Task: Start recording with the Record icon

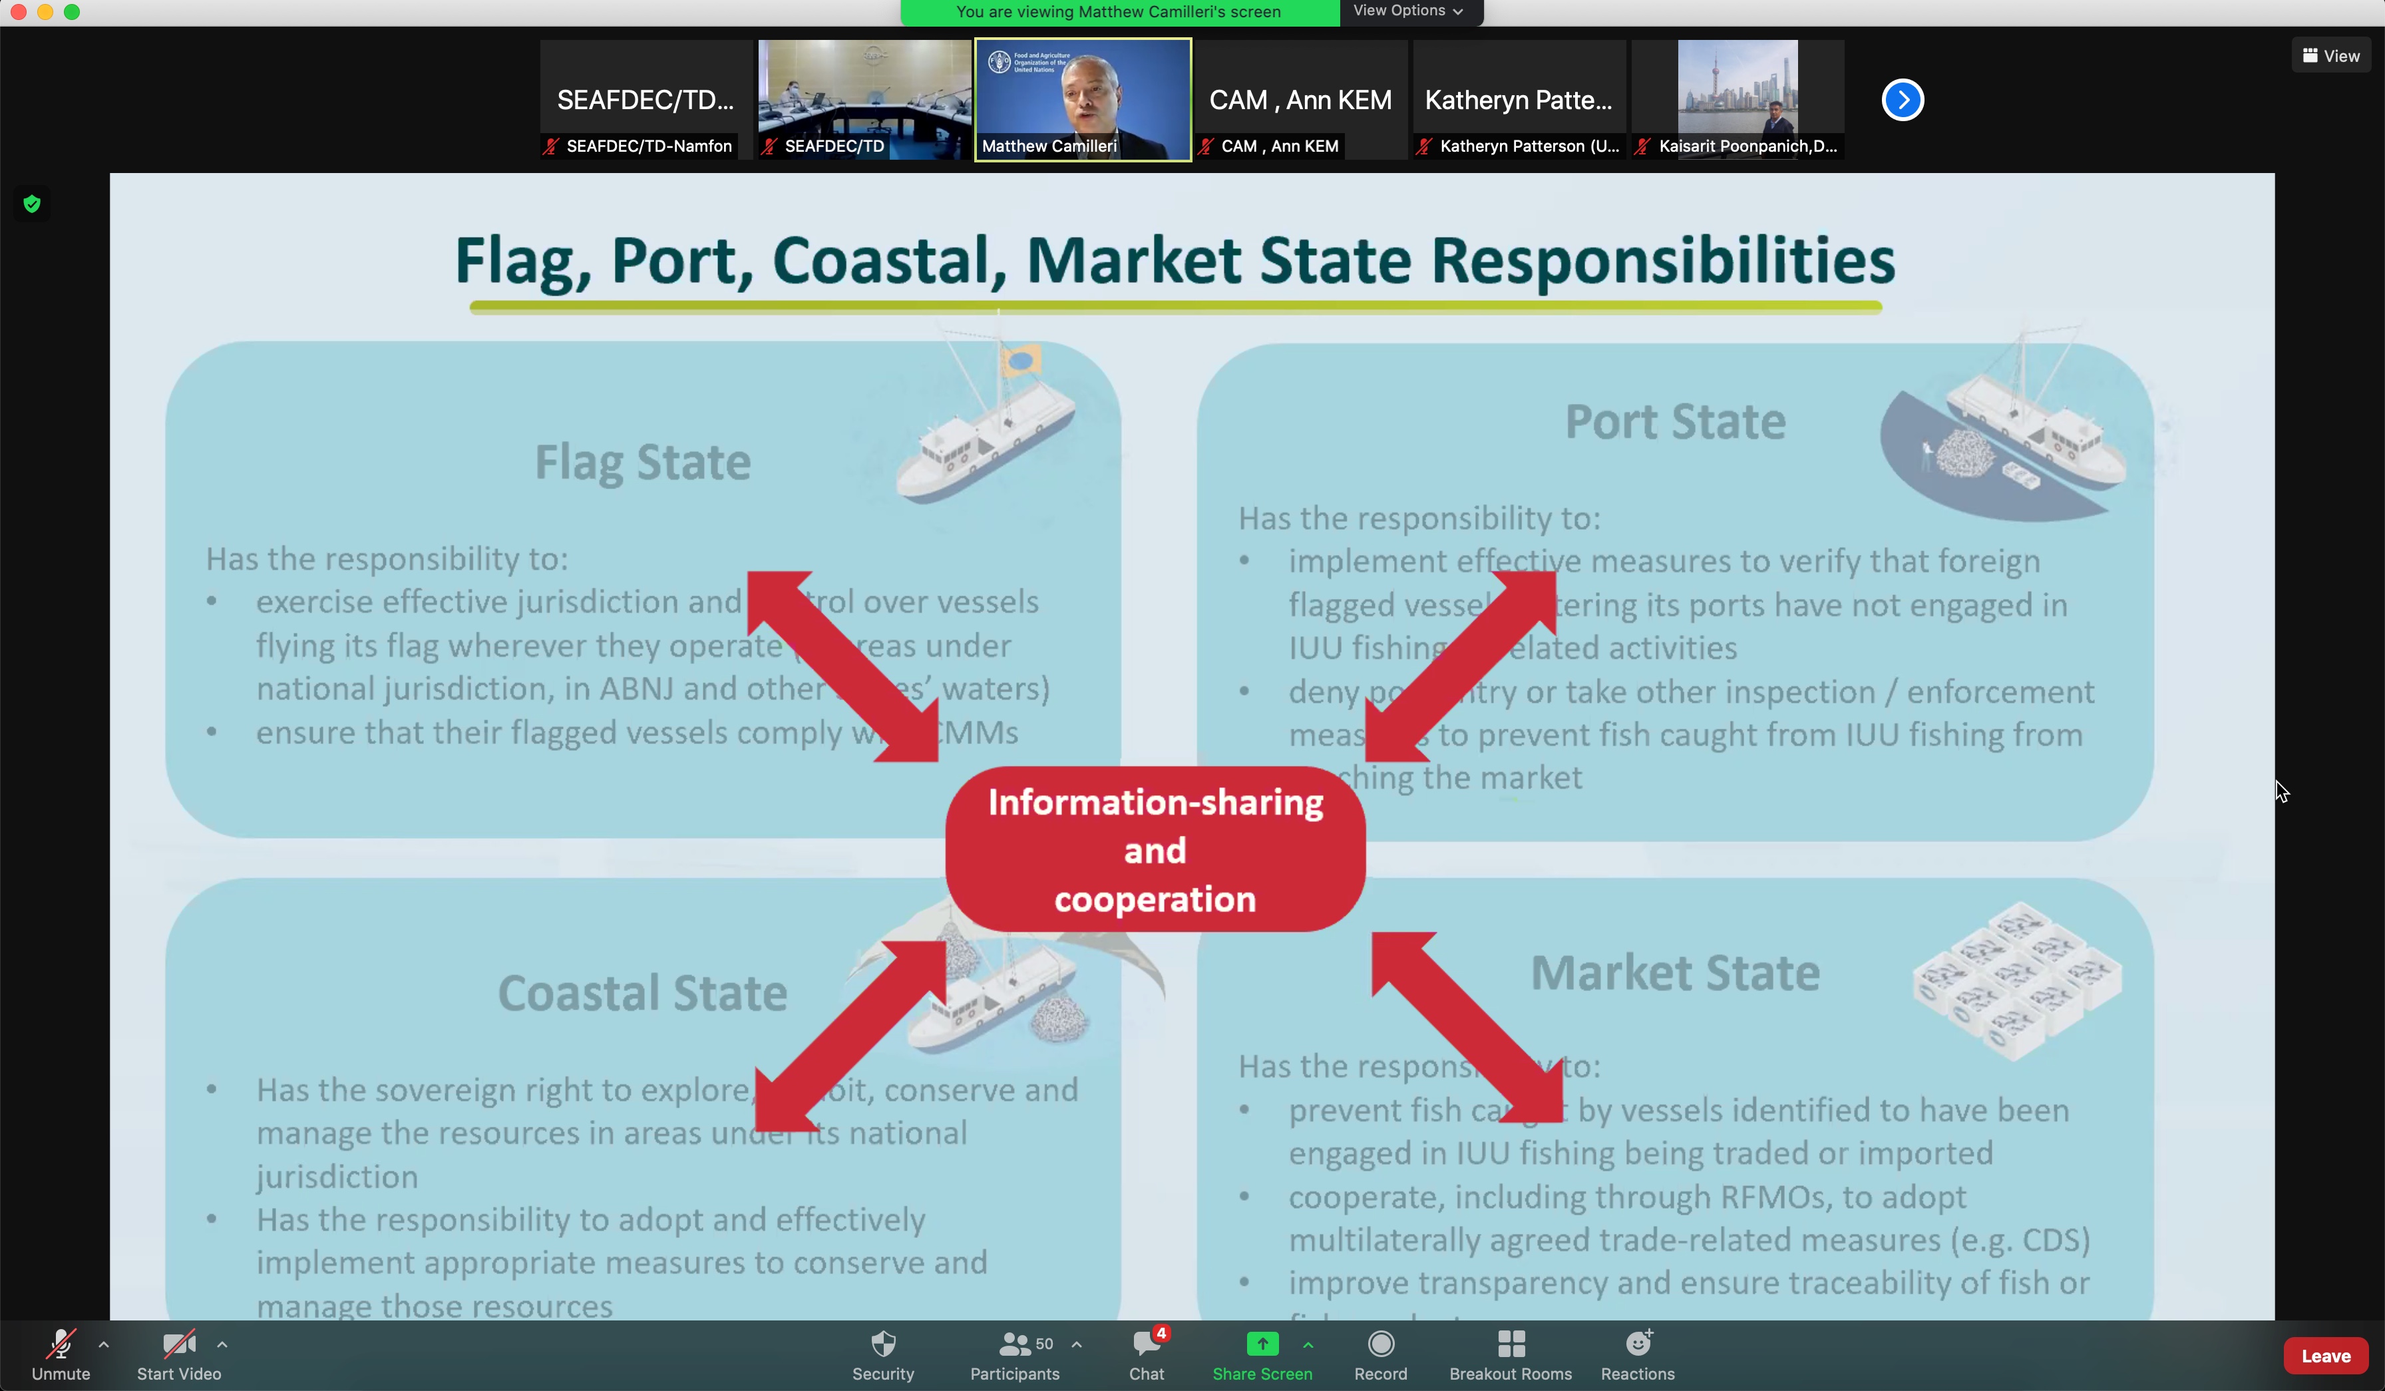Action: pos(1381,1344)
